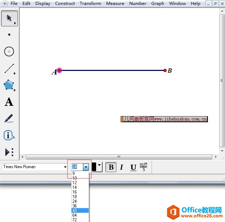
Task: Open the Graph menu
Action: click(x=158, y=4)
